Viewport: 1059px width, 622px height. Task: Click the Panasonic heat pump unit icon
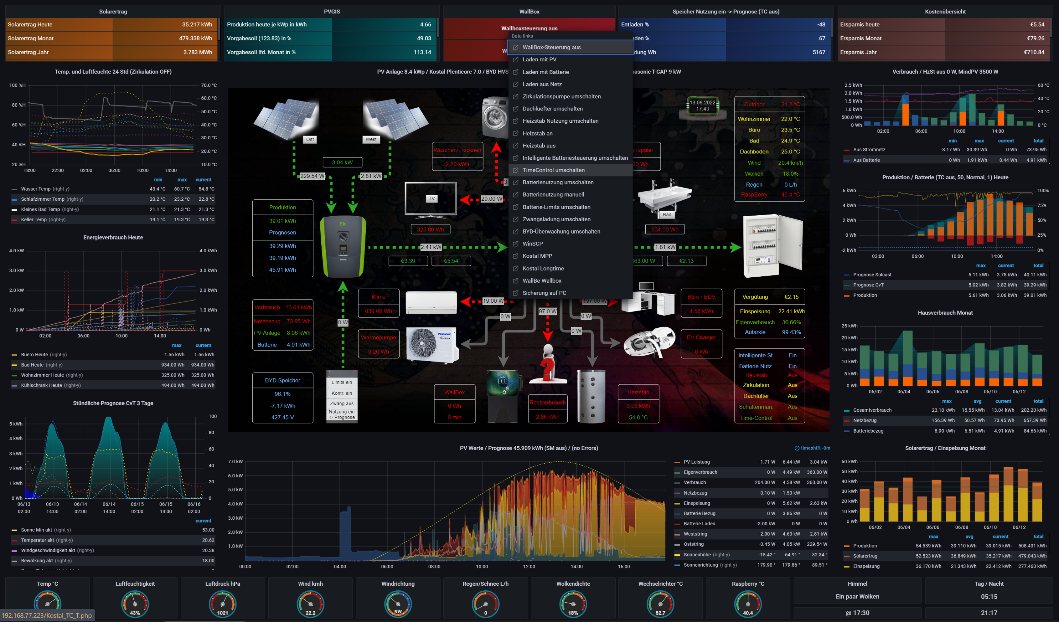pos(432,345)
